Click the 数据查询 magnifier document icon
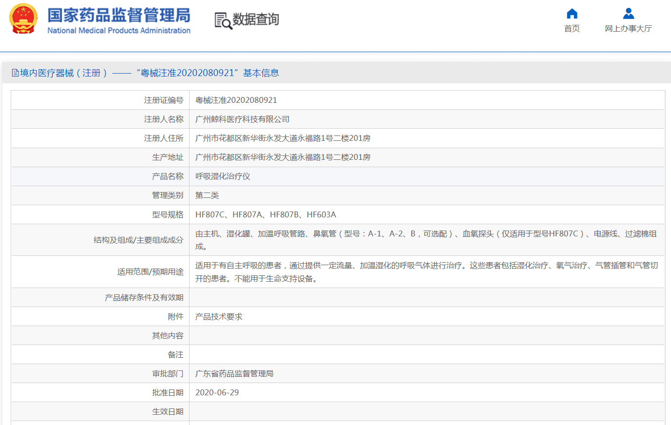671x425 pixels. pyautogui.click(x=223, y=20)
